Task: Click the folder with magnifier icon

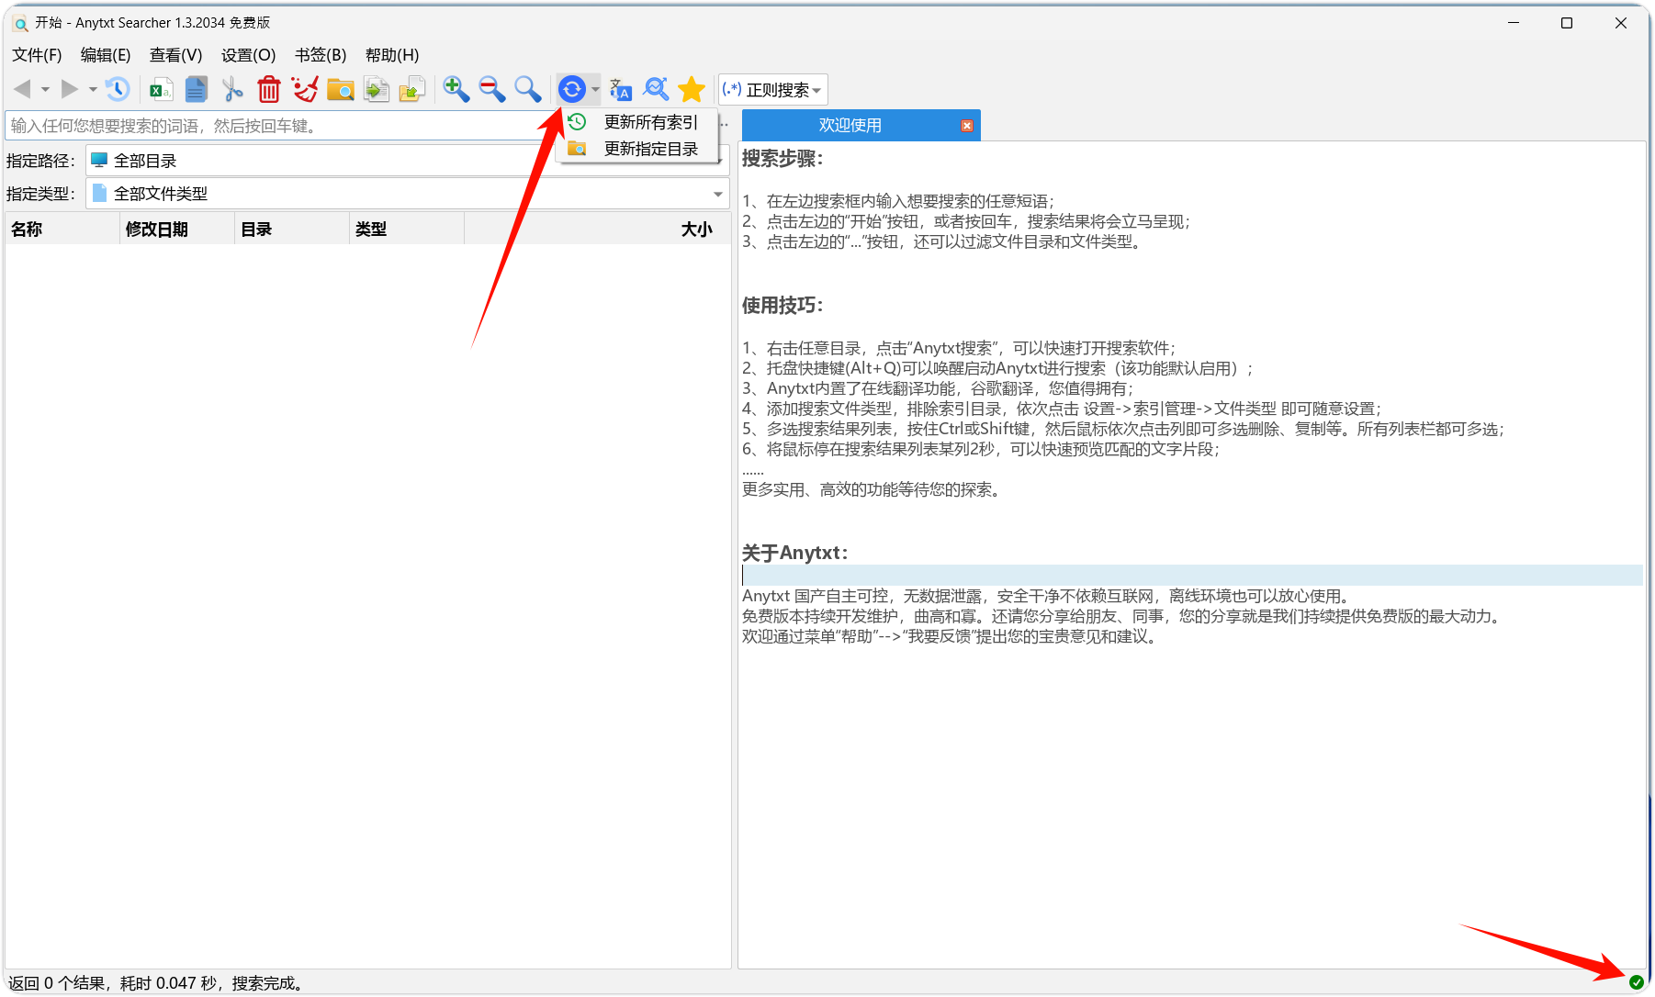Action: click(x=341, y=89)
